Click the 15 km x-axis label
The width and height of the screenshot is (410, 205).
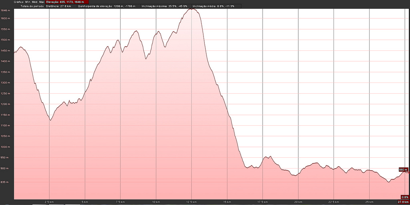227,201
